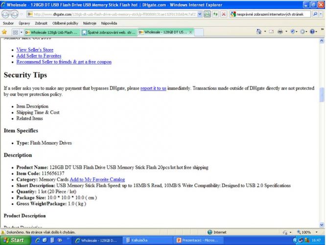
Task: Open the Tools gear menu in the command bar
Action: [x=303, y=32]
